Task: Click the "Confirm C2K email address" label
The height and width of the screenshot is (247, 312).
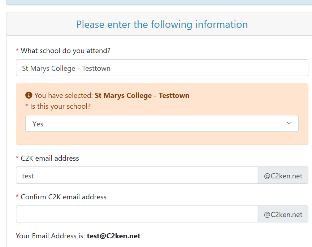Action: 64,197
